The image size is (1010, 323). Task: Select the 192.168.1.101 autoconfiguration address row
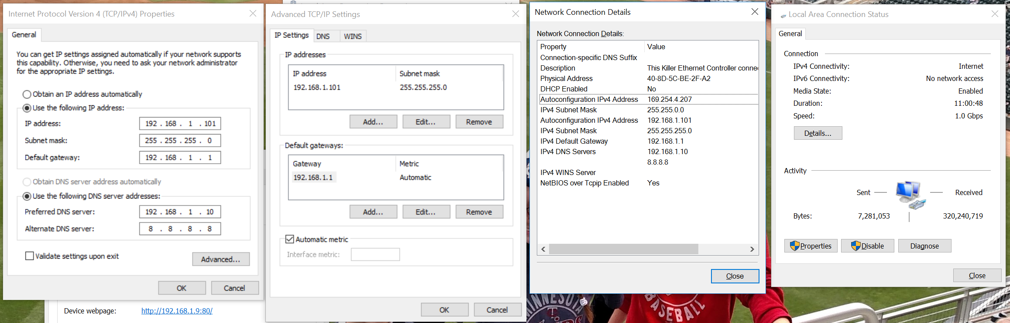(x=648, y=121)
